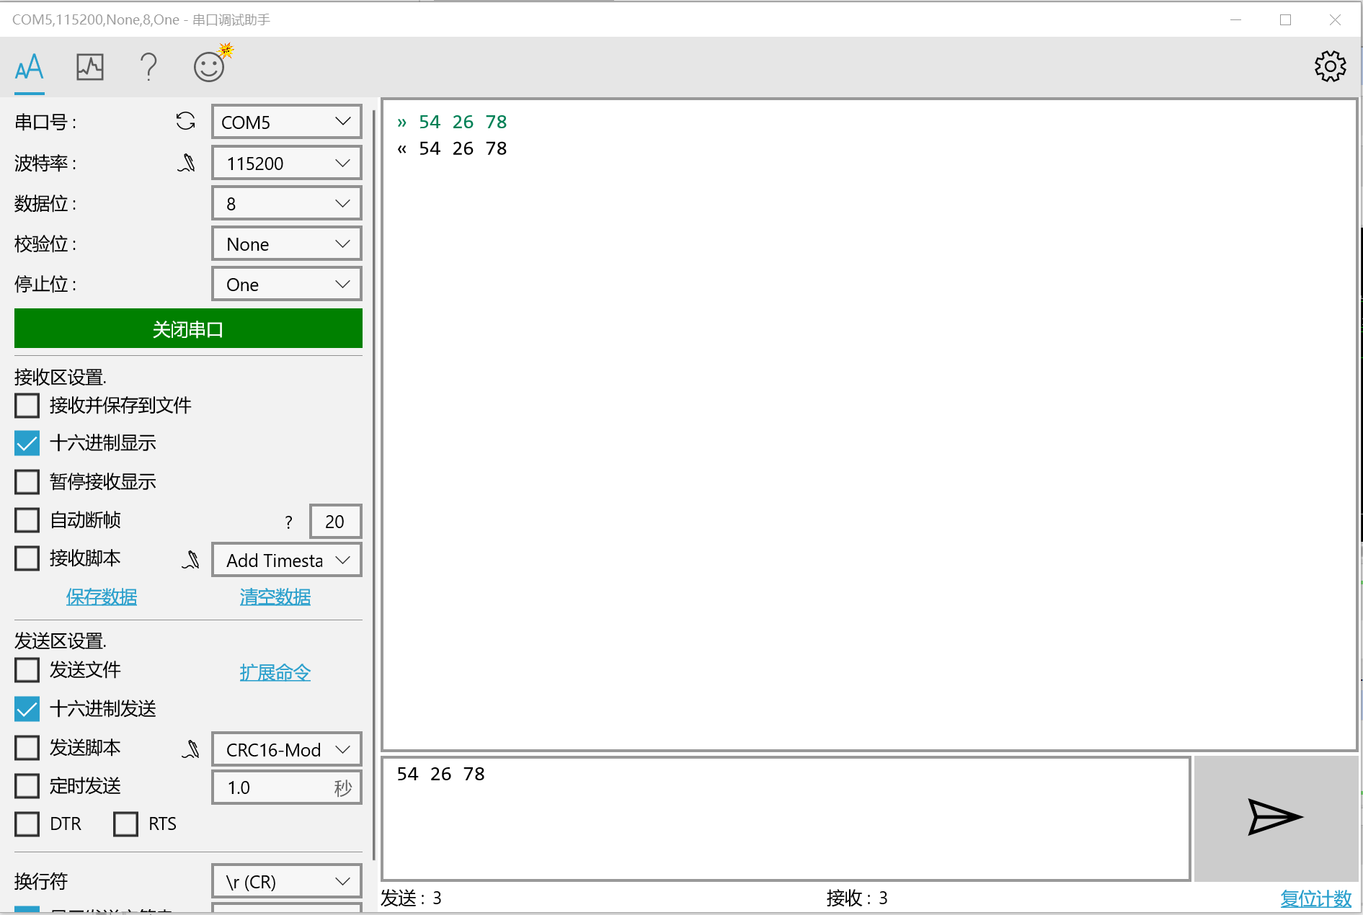
Task: Expand the CRC16-Mod send script dropdown
Action: [287, 750]
